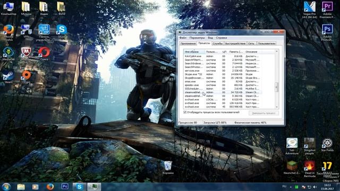Image resolution: width=340 pixels, height=191 pixels.
Task: Sort by Память column header
Action: click(x=236, y=52)
